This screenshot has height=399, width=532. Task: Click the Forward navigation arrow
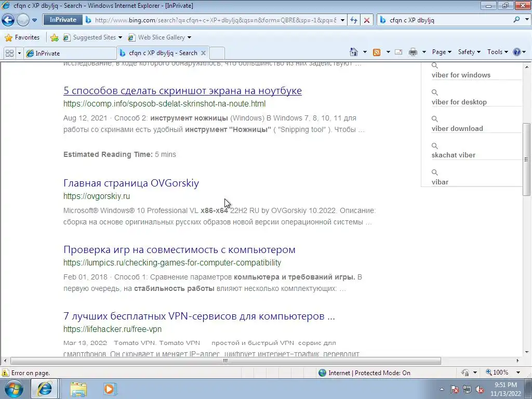click(x=23, y=20)
